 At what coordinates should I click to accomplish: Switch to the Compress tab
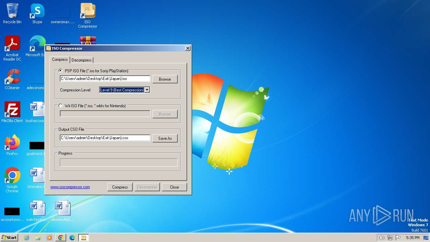60,59
